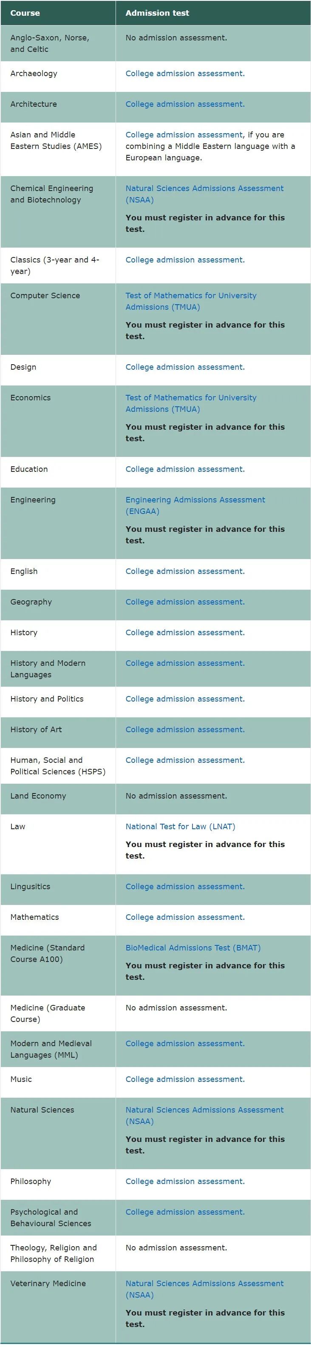Open the AMES College admission assessment link
The height and width of the screenshot is (1347, 311).
point(184,135)
